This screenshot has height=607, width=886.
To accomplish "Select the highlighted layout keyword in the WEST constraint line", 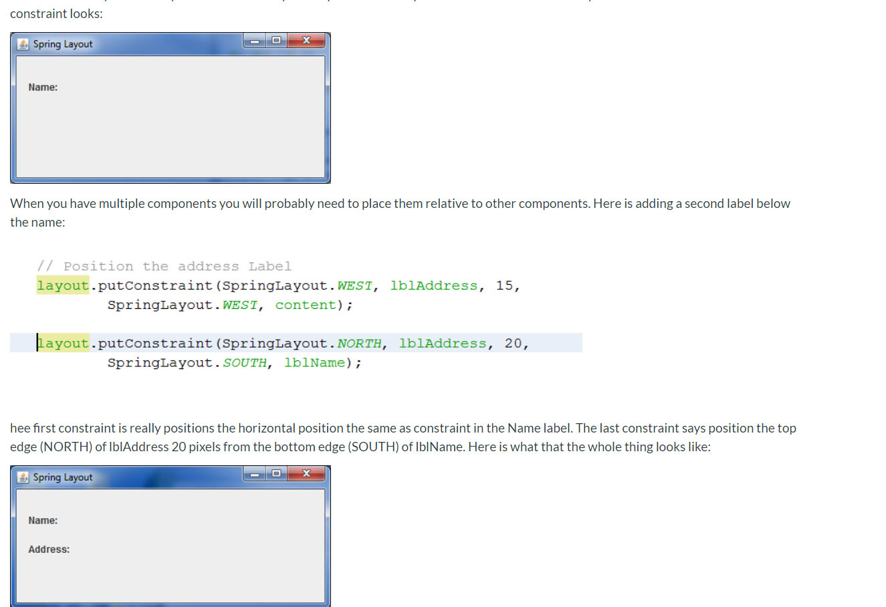I will [x=62, y=285].
